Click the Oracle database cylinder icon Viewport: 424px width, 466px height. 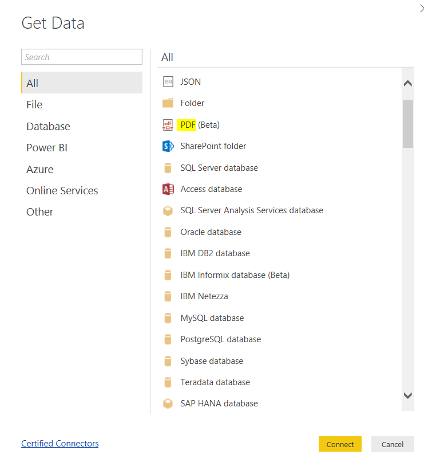click(x=168, y=232)
